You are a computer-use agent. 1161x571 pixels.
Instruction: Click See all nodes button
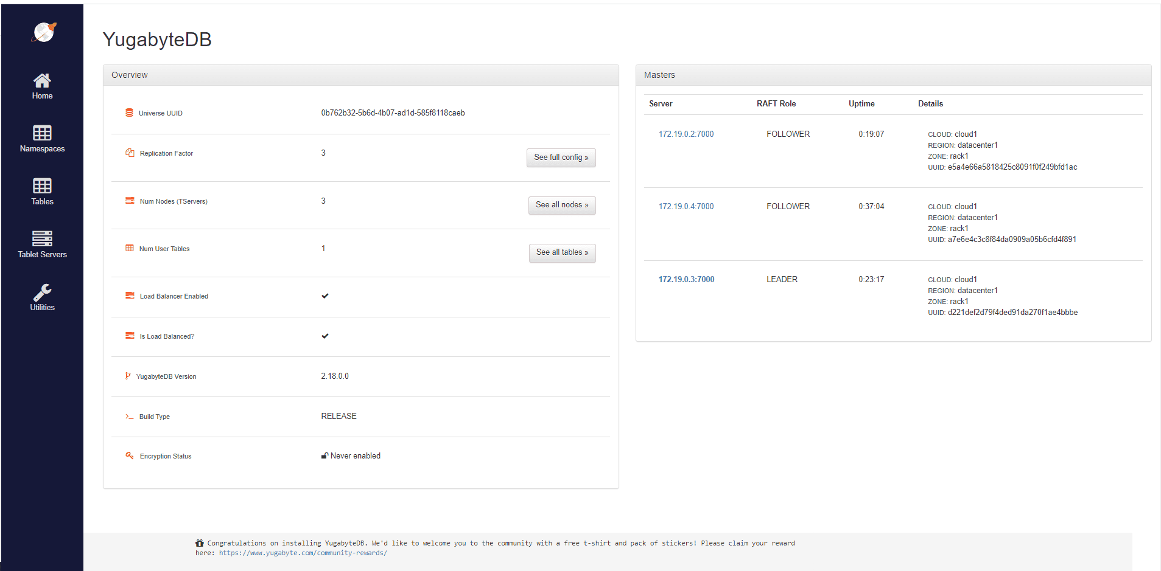[x=562, y=205]
